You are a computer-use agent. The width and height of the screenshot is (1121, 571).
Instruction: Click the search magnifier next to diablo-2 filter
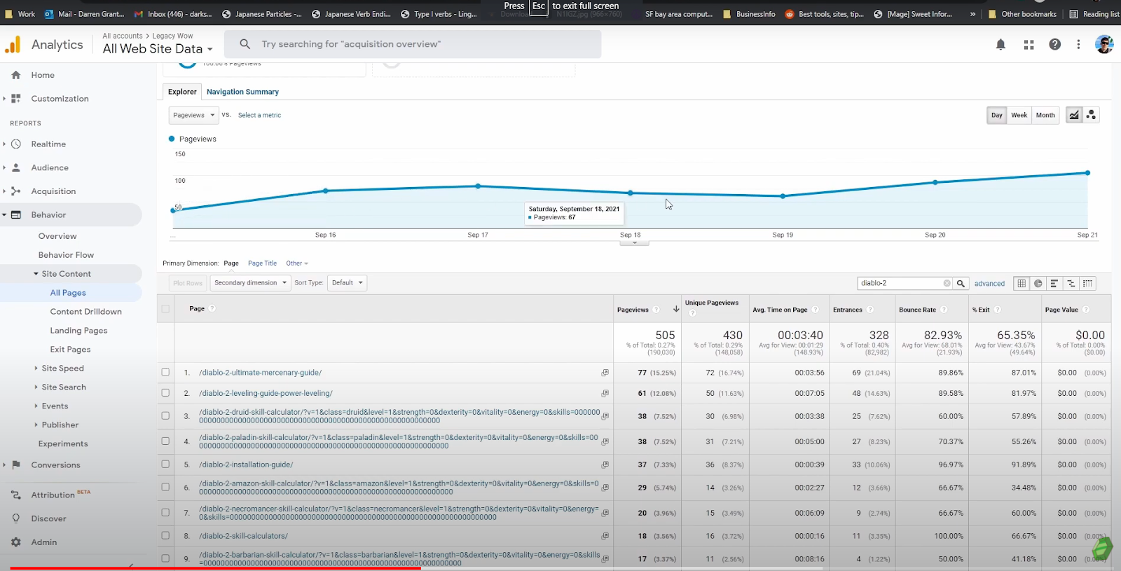(x=961, y=283)
